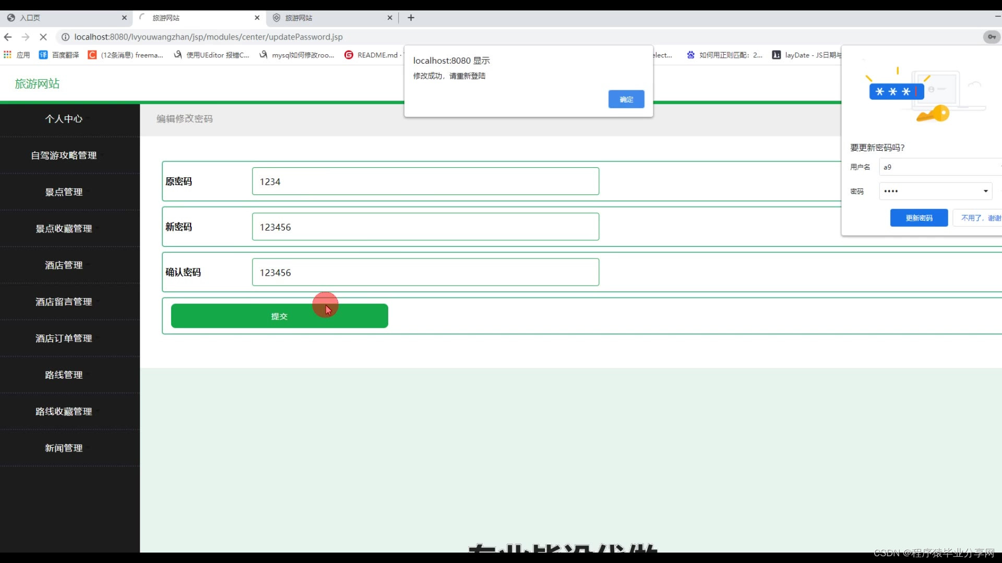Open new tab with plus icon

[411, 18]
